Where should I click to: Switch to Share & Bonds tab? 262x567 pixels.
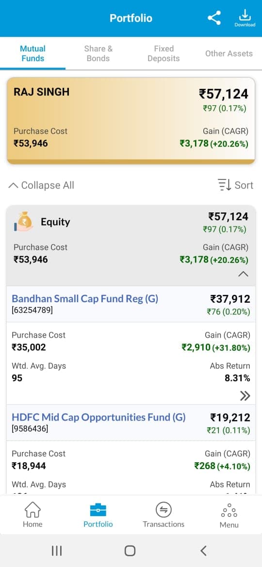pos(98,53)
